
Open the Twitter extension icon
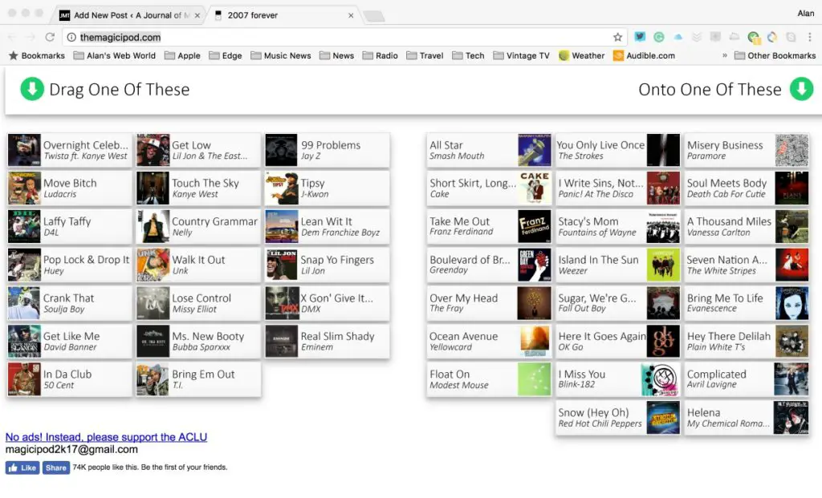click(640, 37)
